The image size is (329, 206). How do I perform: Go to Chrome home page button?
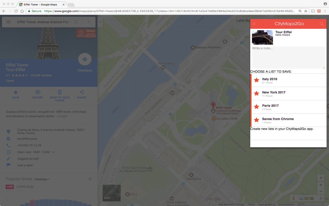22,11
